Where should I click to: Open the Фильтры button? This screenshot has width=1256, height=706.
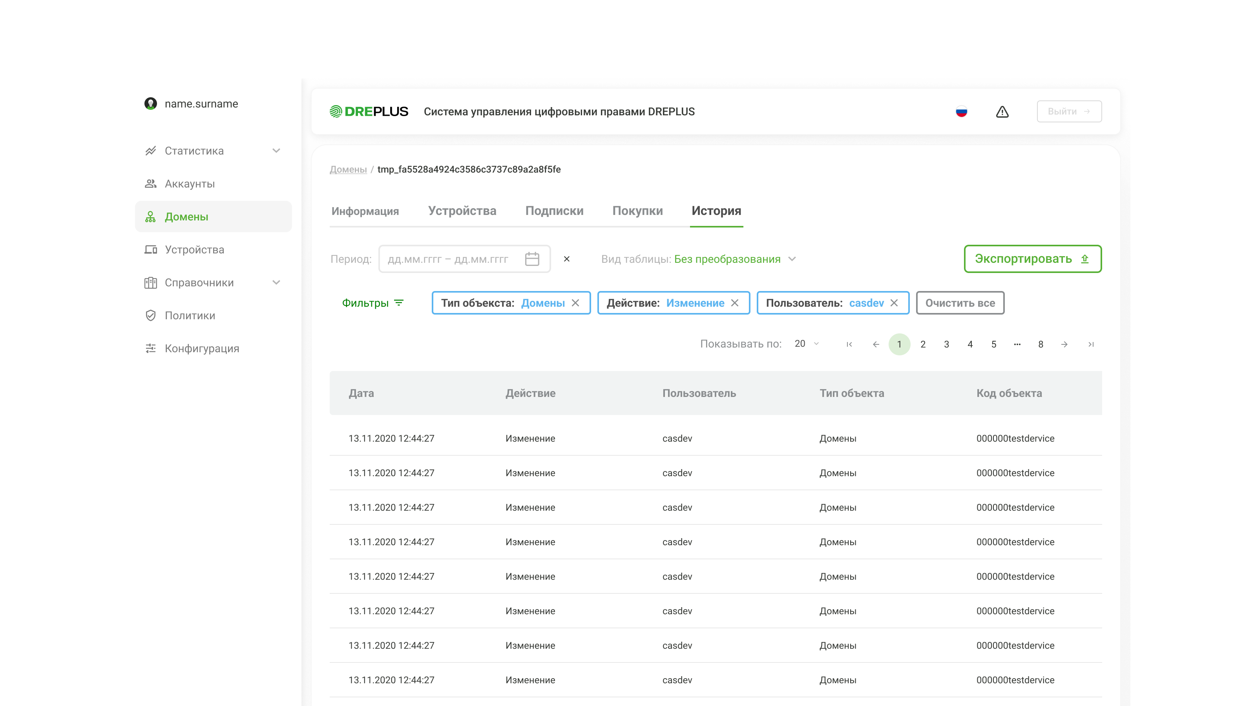(x=373, y=303)
